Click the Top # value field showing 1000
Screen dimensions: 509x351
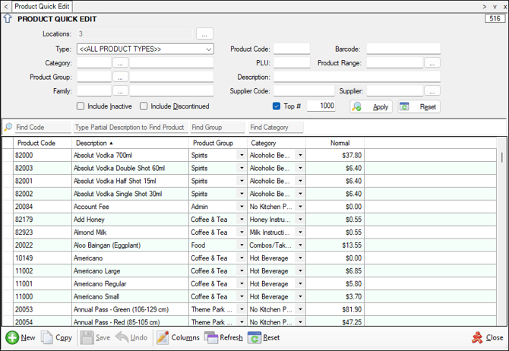pos(321,106)
